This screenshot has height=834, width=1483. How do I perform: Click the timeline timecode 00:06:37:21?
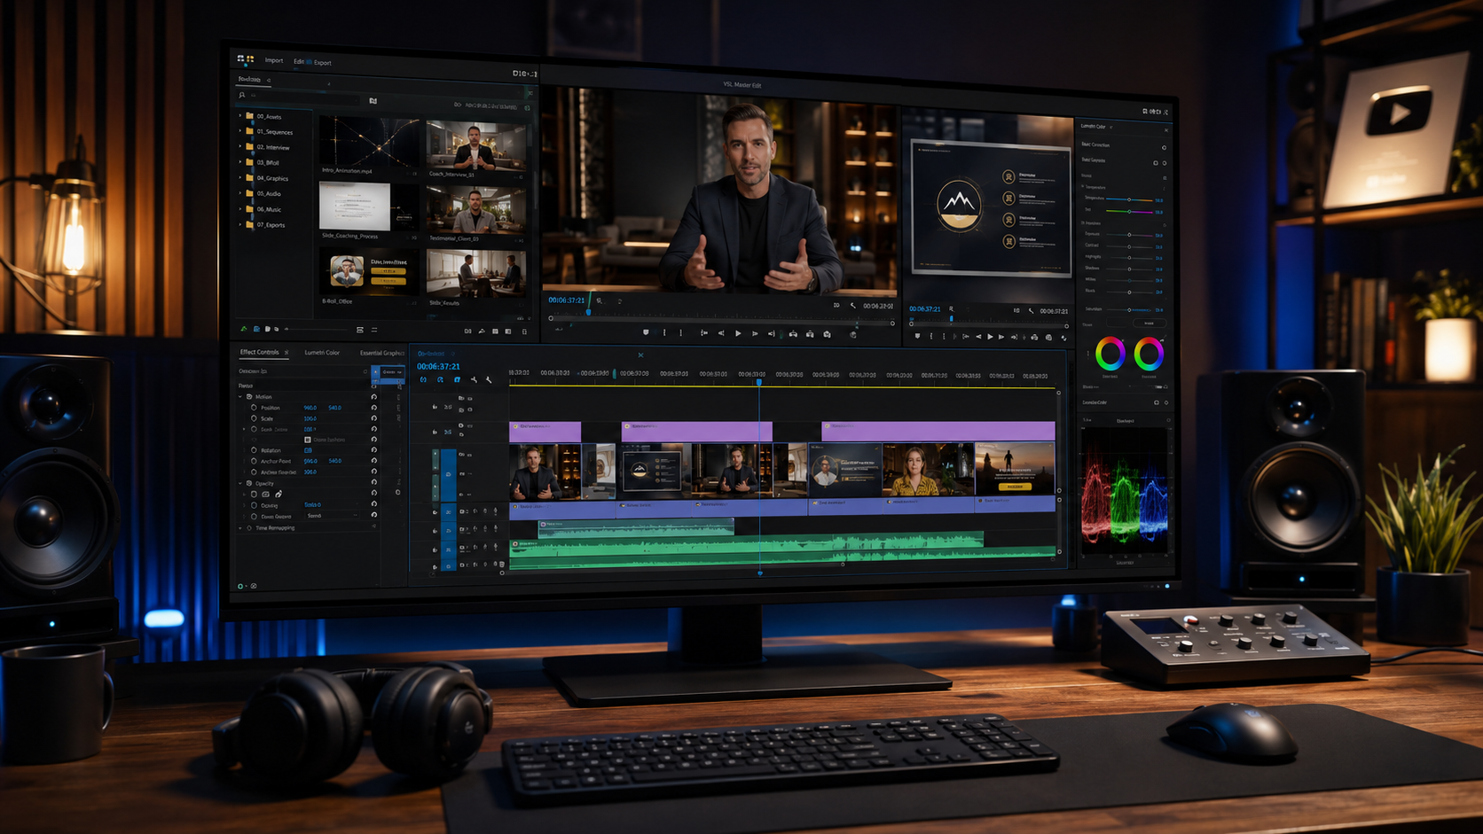438,366
